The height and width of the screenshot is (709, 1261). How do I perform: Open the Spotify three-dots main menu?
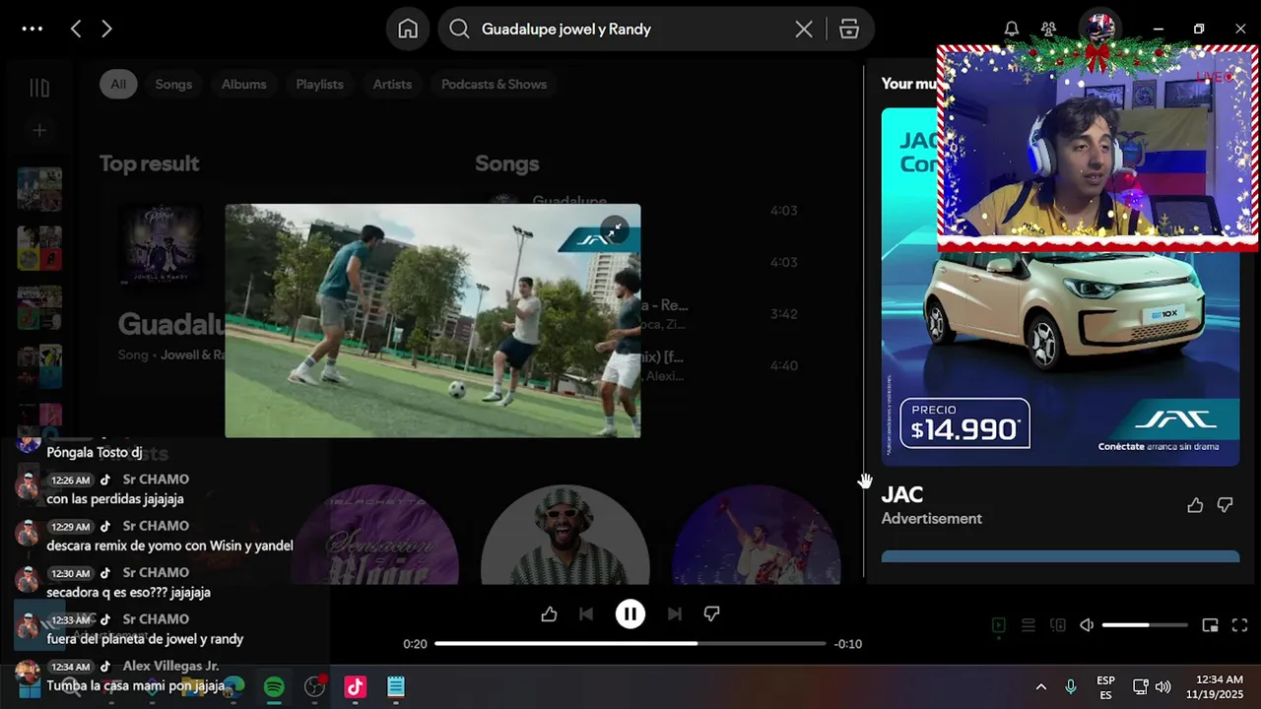click(x=32, y=29)
